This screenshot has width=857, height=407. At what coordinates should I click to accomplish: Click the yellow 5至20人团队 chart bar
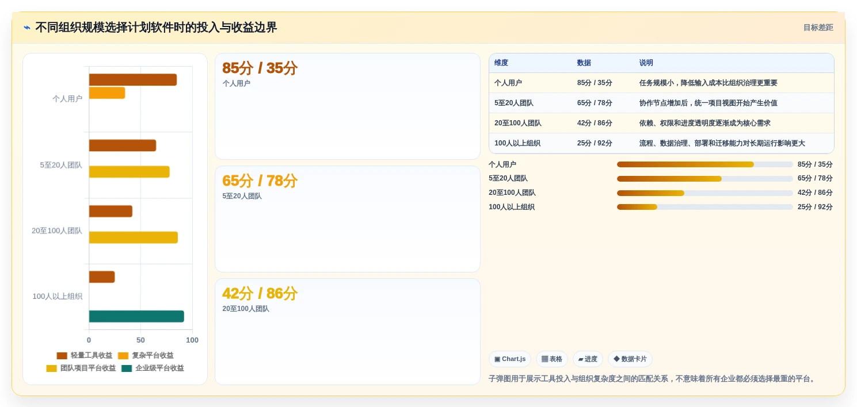(x=129, y=172)
